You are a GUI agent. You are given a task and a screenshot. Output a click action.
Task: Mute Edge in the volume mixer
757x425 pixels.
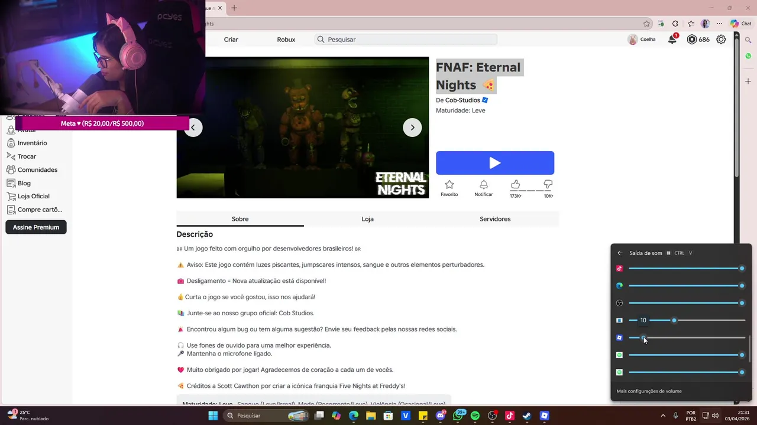[619, 286]
